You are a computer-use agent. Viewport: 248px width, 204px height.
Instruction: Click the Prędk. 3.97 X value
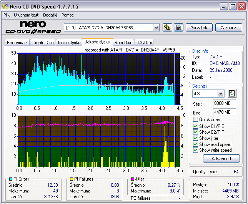point(233,197)
